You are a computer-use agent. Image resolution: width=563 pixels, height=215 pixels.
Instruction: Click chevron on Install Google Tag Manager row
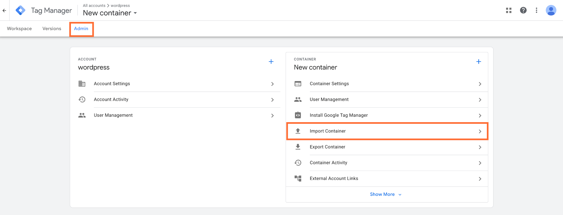coord(480,116)
